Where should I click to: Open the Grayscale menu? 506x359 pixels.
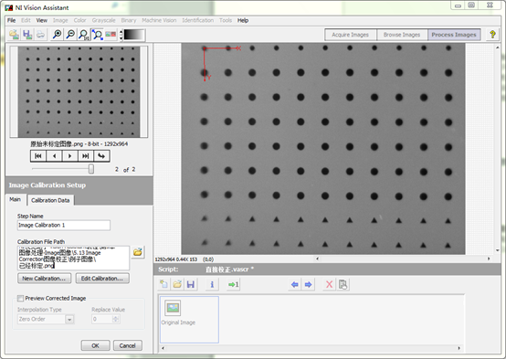103,20
